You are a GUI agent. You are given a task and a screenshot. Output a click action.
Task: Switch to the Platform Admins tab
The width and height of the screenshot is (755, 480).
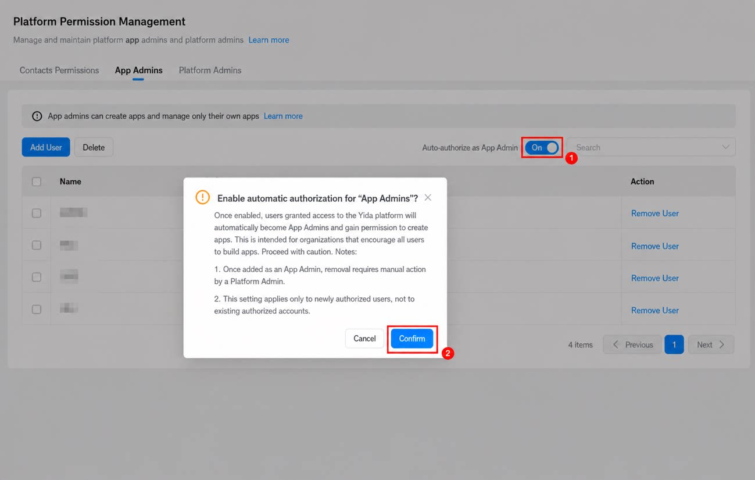click(210, 70)
